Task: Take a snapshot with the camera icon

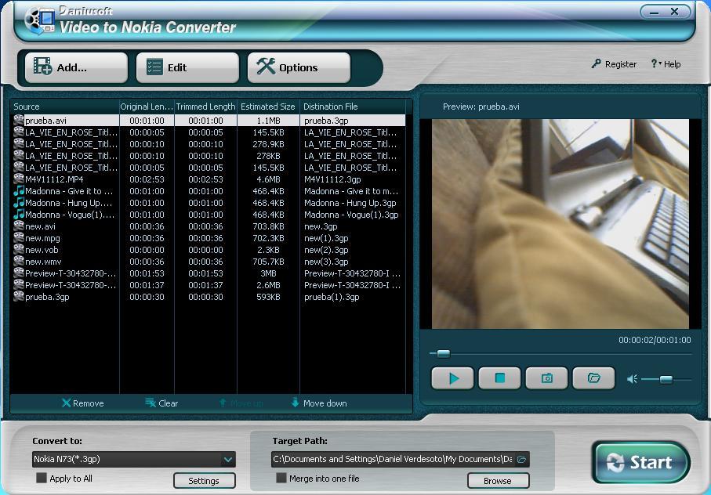Action: tap(547, 378)
